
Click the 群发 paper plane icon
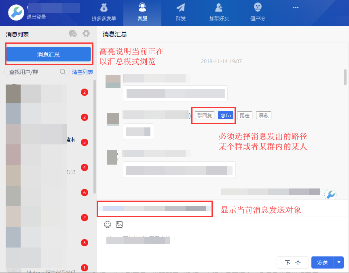point(180,8)
